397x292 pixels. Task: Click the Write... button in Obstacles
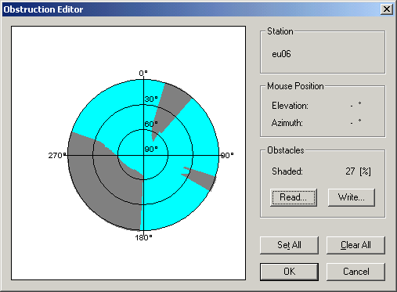[x=352, y=197]
